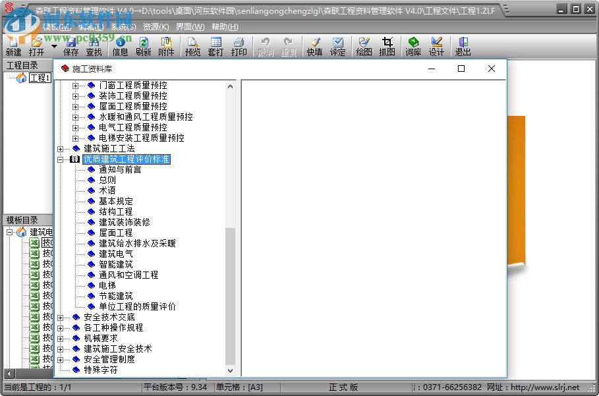The image size is (599, 396).
Task: Maximize the 施工资料库 dialog window
Action: (x=461, y=69)
